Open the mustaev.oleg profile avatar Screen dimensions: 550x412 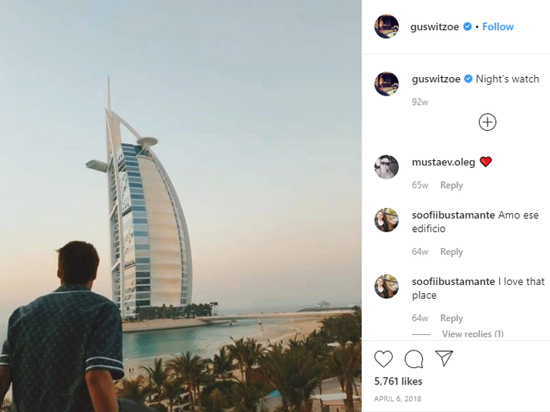386,167
